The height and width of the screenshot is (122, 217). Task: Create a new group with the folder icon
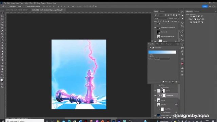click(x=170, y=118)
